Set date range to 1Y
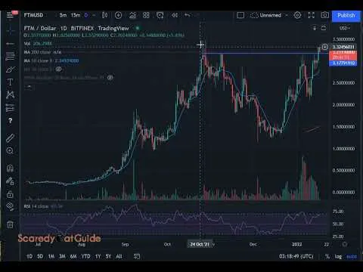The width and height of the screenshot is (363, 272). (x=98, y=256)
